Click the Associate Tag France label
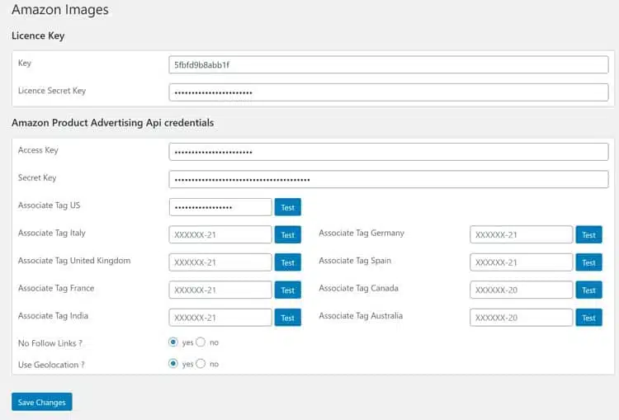The image size is (619, 420). coord(56,288)
